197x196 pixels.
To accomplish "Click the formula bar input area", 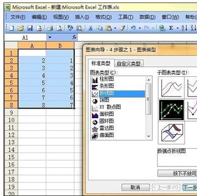I will [x=137, y=37].
